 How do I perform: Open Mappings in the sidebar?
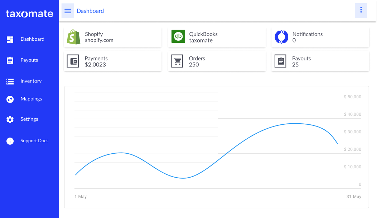coord(31,99)
